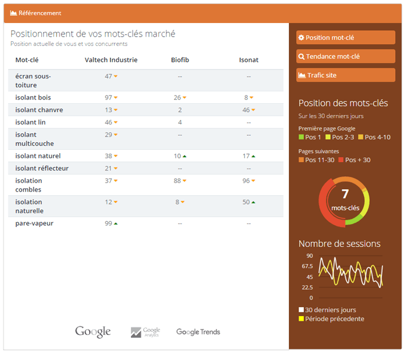Click the red Pos + 30 legend swatch
Viewport: 404px width, 352px height.
[341, 160]
